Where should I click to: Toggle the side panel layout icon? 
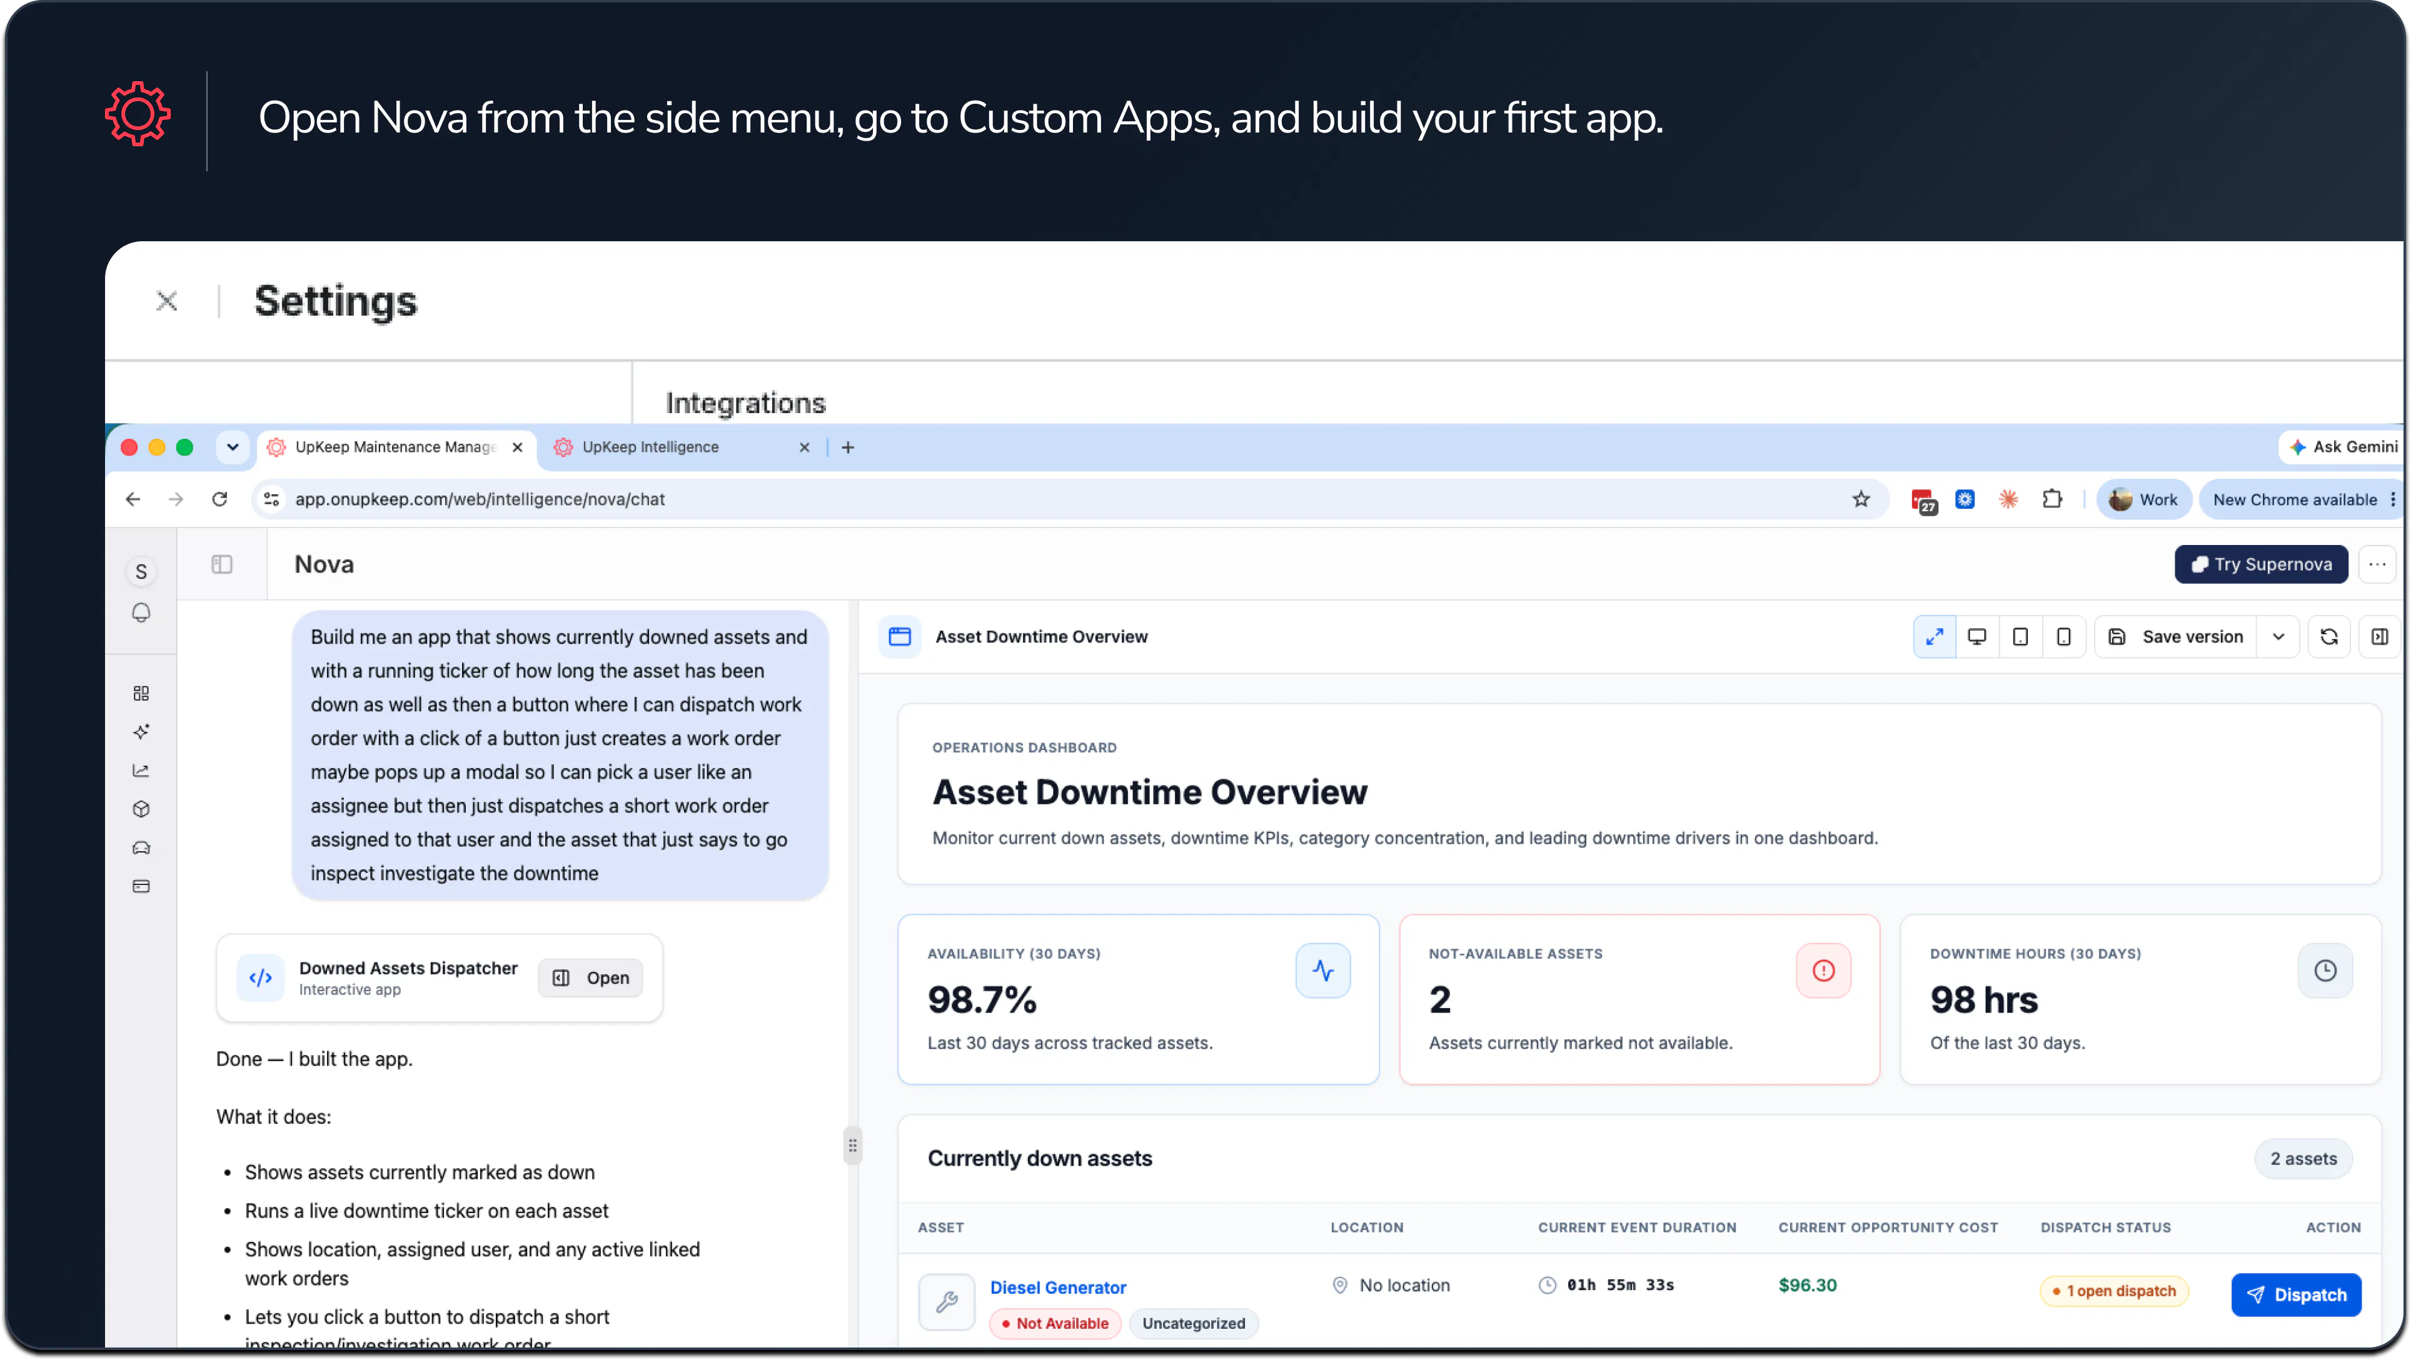pyautogui.click(x=2380, y=636)
